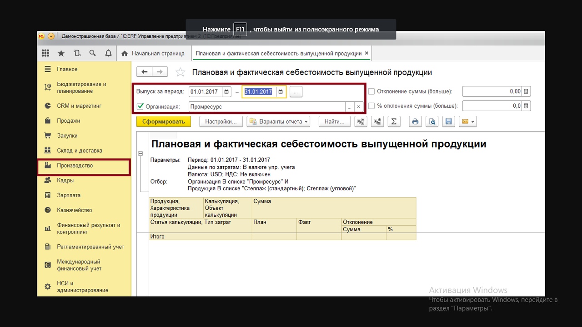The image size is (582, 327).
Task: Open Favorites star in top toolbar
Action: point(61,53)
